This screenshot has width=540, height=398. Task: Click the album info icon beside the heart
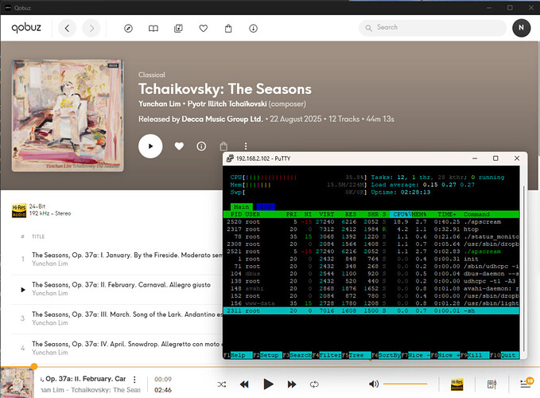point(201,146)
